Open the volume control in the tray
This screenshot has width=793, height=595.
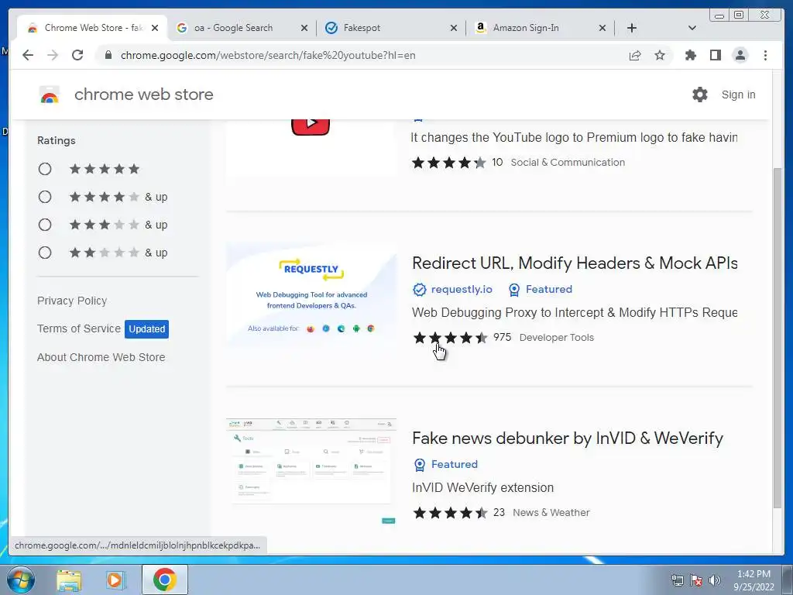[x=714, y=580]
